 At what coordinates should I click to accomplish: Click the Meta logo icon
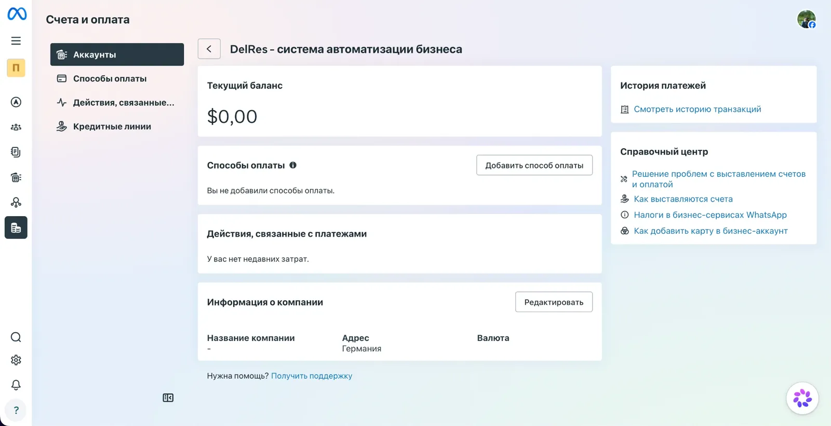tap(17, 13)
